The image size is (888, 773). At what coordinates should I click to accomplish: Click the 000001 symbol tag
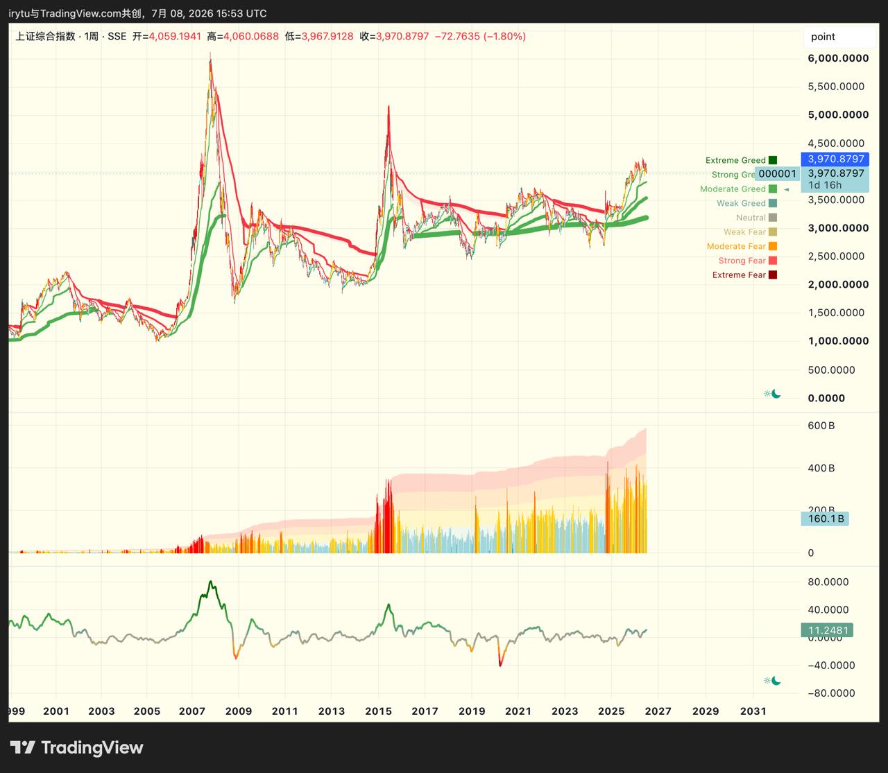click(777, 174)
